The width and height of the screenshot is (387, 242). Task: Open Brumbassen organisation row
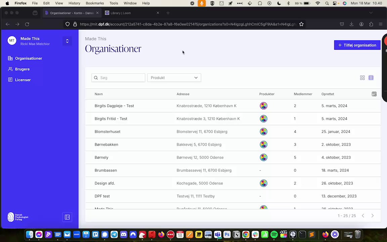(233, 170)
